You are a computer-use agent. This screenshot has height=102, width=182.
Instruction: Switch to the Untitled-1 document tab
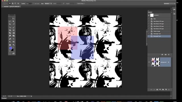click(12, 7)
